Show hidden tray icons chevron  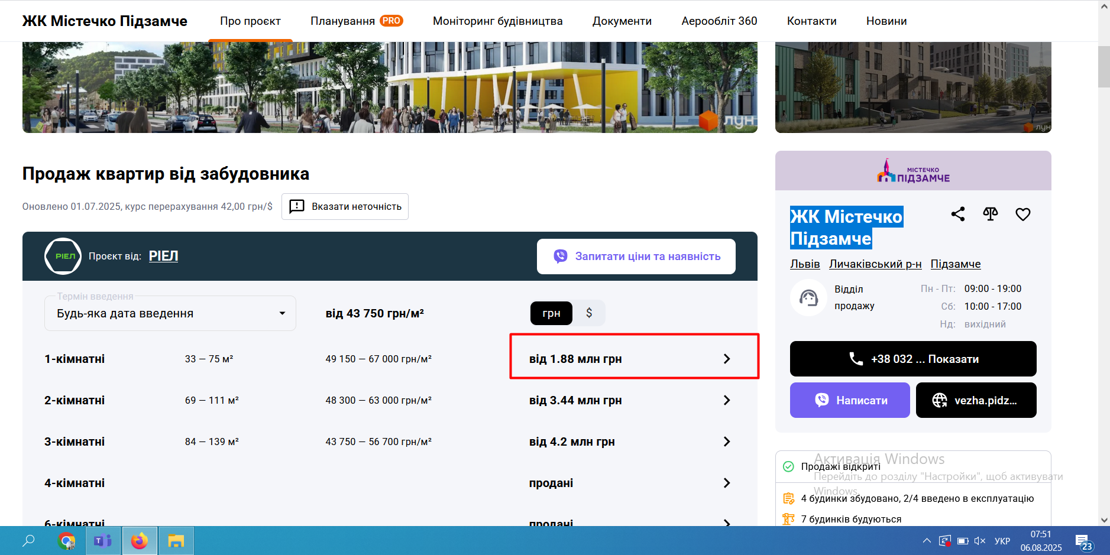927,541
